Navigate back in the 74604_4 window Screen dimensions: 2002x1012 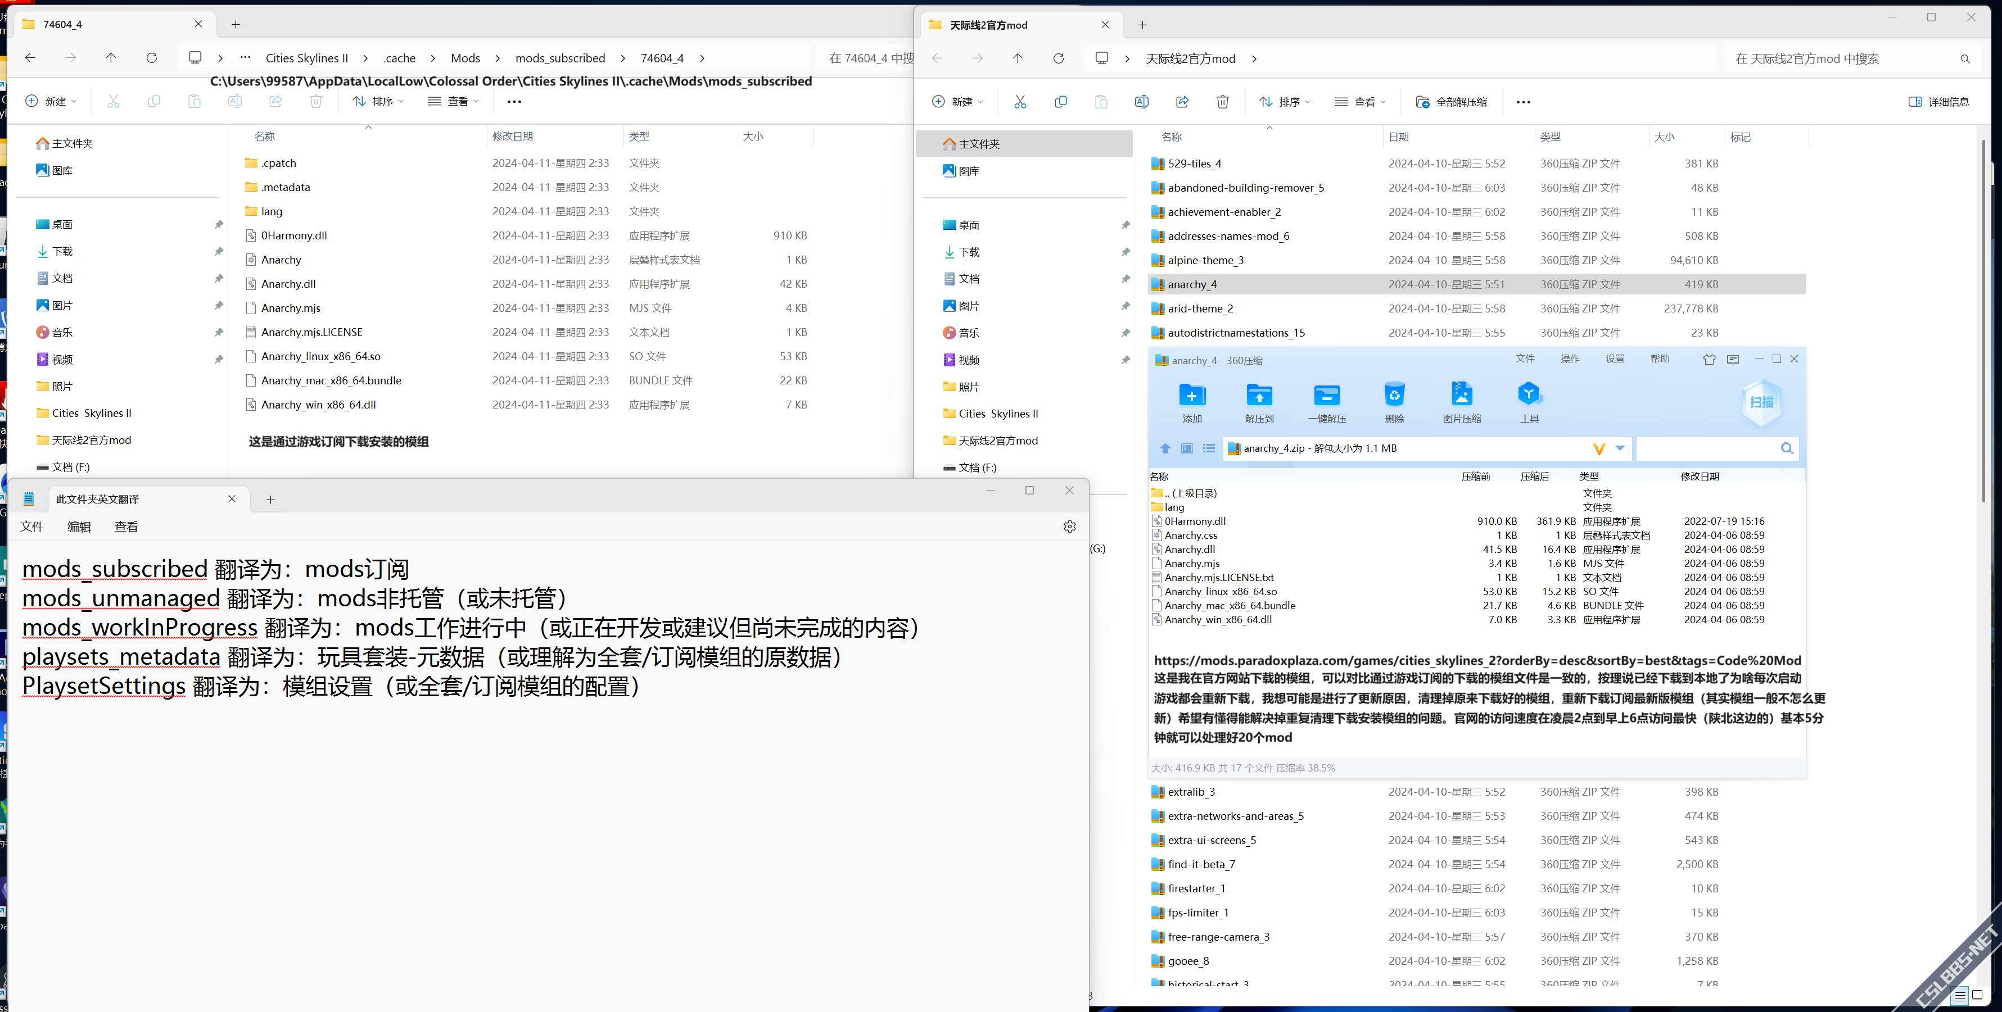(x=30, y=57)
